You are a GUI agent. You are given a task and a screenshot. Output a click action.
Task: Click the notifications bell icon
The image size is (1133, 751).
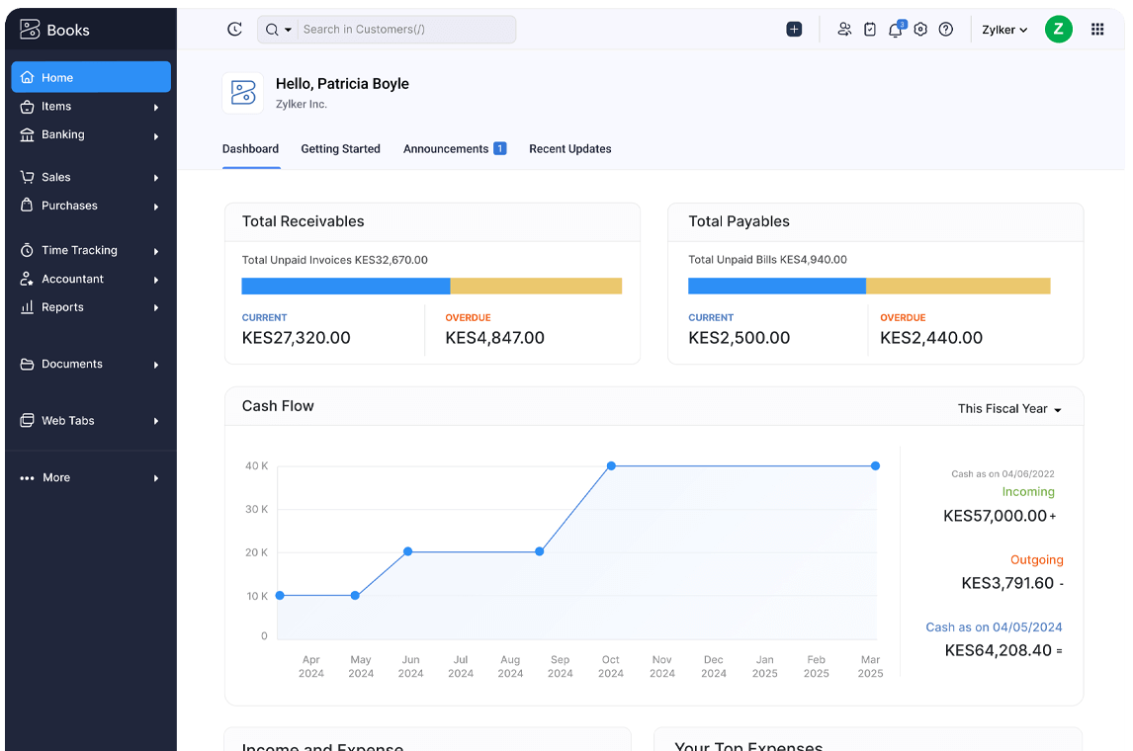[895, 30]
